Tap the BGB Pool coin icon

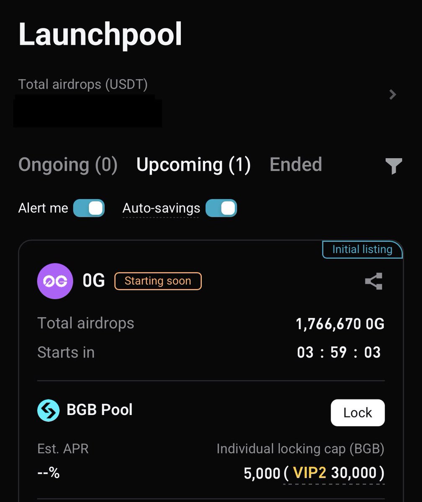tap(48, 410)
